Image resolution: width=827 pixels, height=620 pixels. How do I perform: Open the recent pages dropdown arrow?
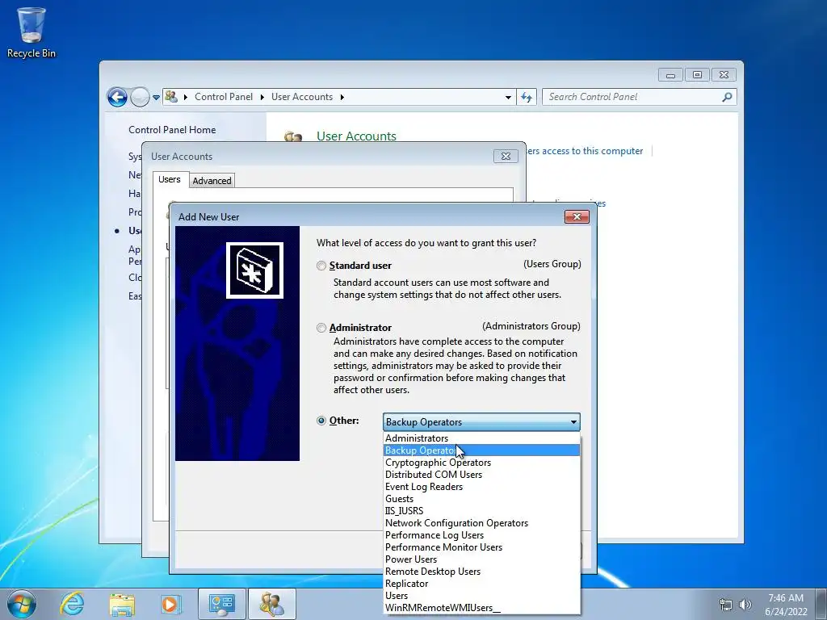156,98
